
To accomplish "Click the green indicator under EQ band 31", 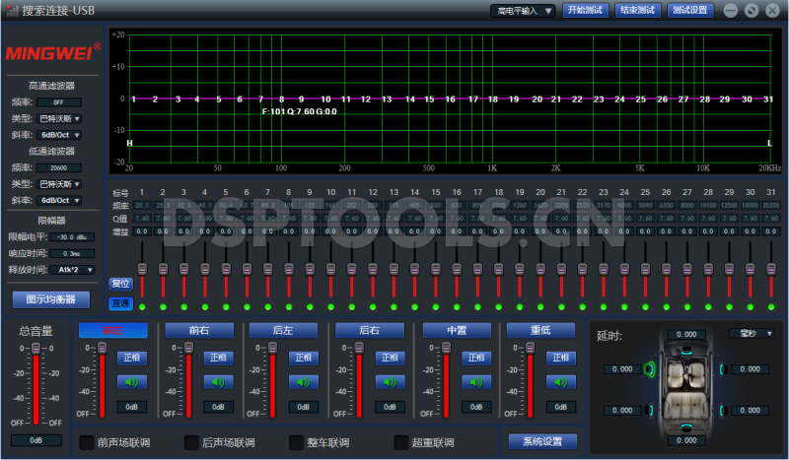I will pos(769,305).
